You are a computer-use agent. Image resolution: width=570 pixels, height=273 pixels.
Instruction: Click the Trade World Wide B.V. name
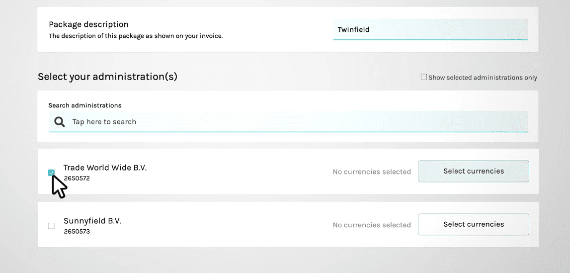[105, 168]
